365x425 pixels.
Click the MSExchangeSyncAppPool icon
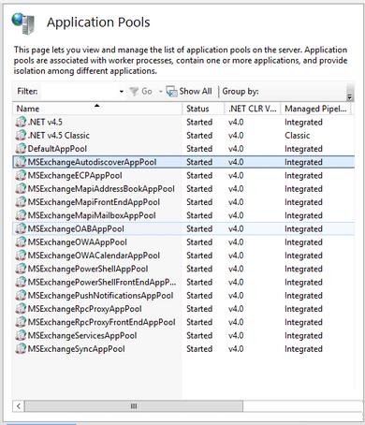[x=21, y=349]
